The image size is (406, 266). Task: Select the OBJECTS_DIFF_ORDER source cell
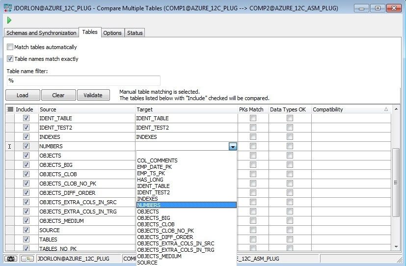pyautogui.click(x=87, y=193)
